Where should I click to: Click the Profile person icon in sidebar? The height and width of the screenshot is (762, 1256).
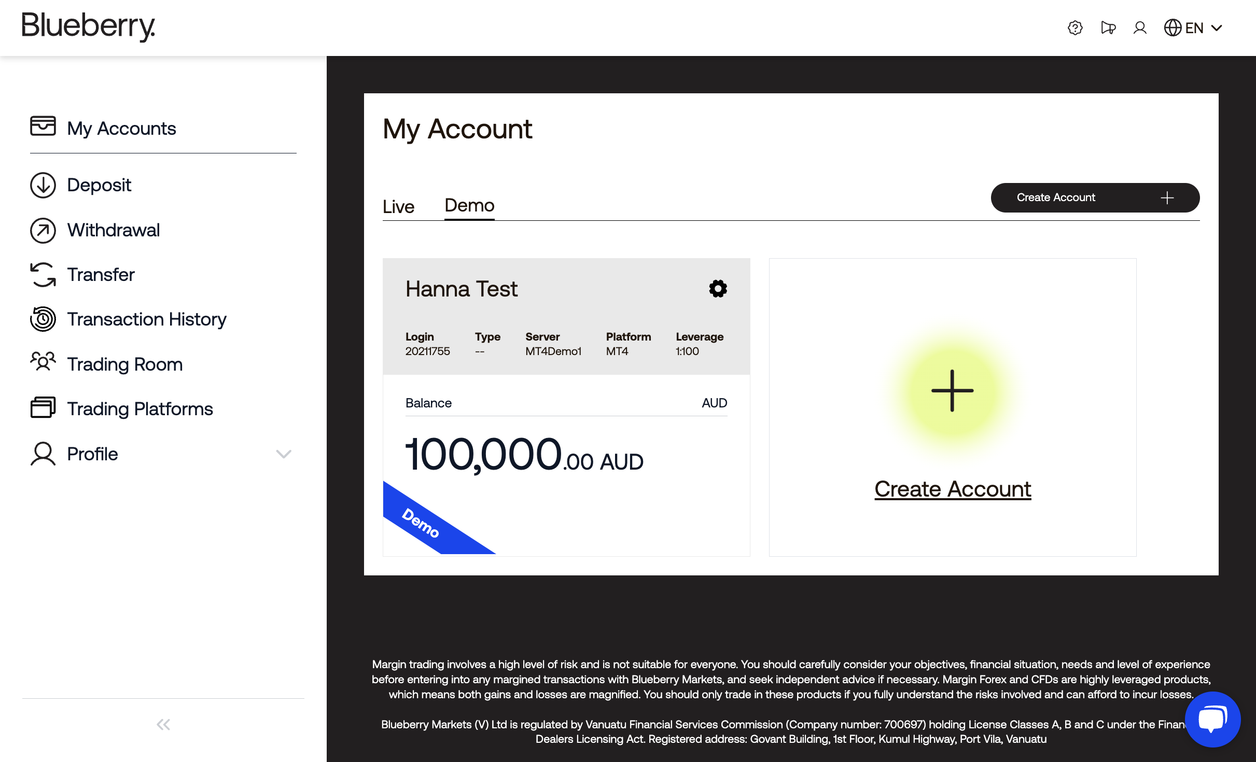[43, 454]
